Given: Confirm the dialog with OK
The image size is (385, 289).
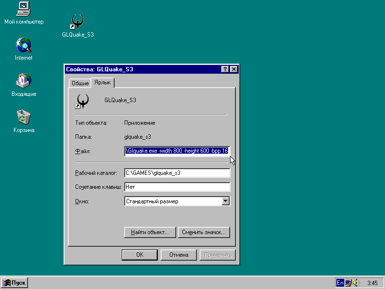Looking at the screenshot, I should 140,255.
